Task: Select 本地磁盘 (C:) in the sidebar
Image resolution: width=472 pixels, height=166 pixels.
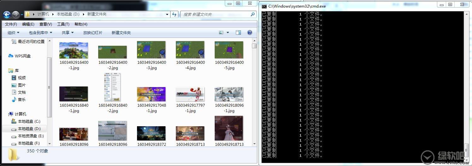Action: point(29,121)
